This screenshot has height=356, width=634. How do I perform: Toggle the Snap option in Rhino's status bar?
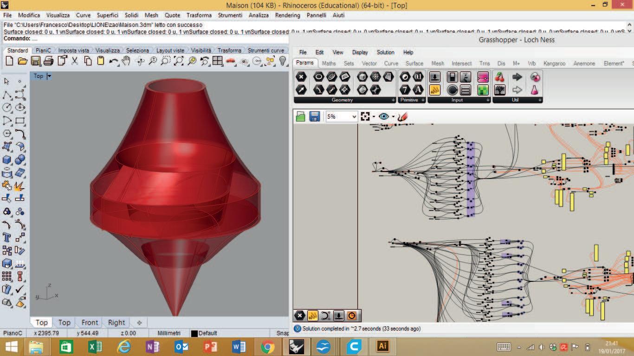pos(282,333)
